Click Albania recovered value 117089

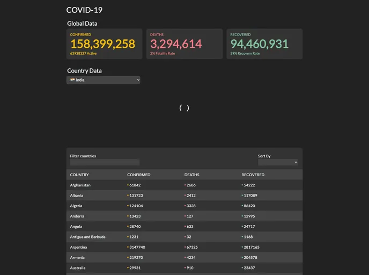(250, 196)
